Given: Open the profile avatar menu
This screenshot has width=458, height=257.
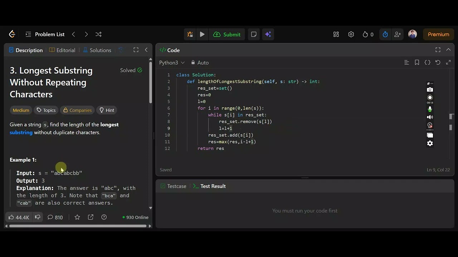Looking at the screenshot, I should pyautogui.click(x=413, y=34).
